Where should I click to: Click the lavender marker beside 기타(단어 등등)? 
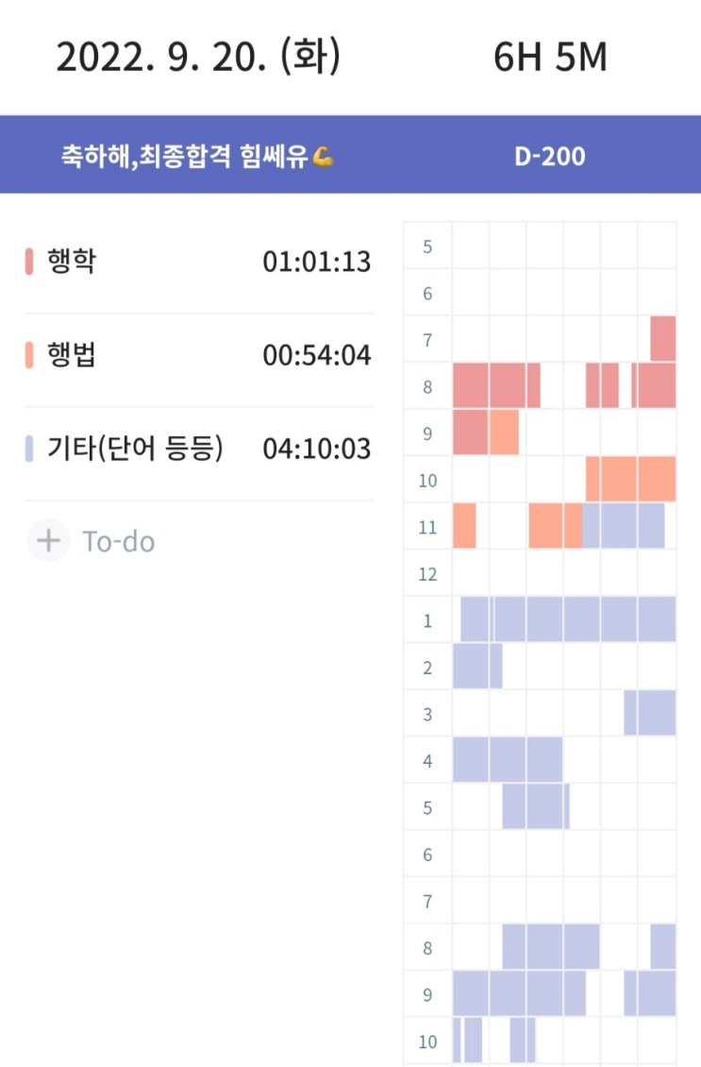[29, 449]
